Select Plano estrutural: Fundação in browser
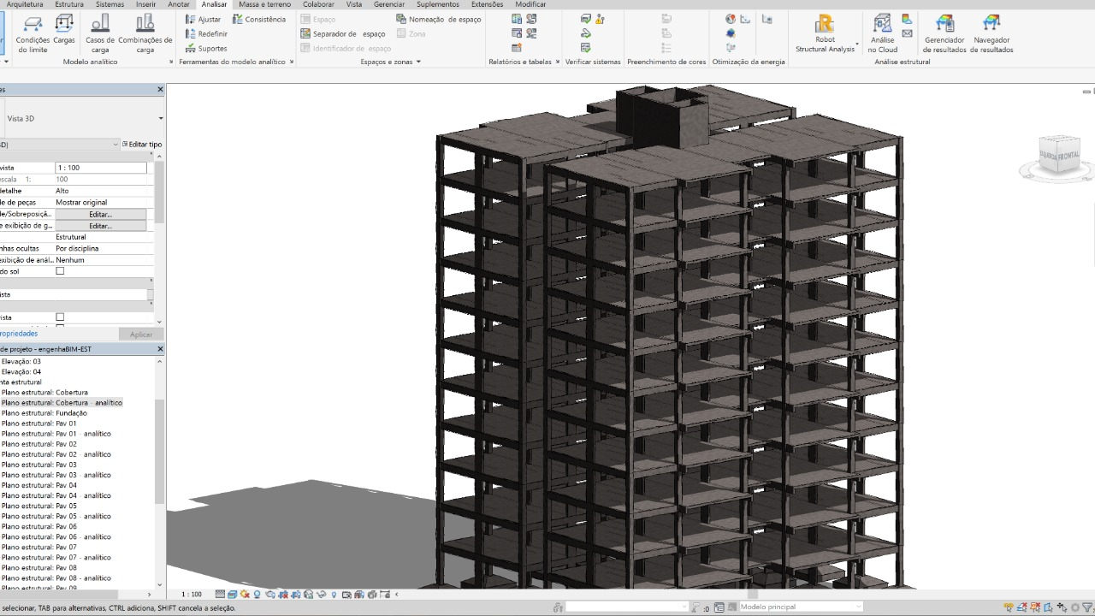Viewport: 1095px width, 616px height. (x=44, y=413)
